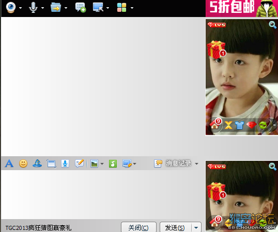Open send options arrow beside 发送(S)
Image resolution: width=278 pixels, height=232 pixels.
click(196, 228)
